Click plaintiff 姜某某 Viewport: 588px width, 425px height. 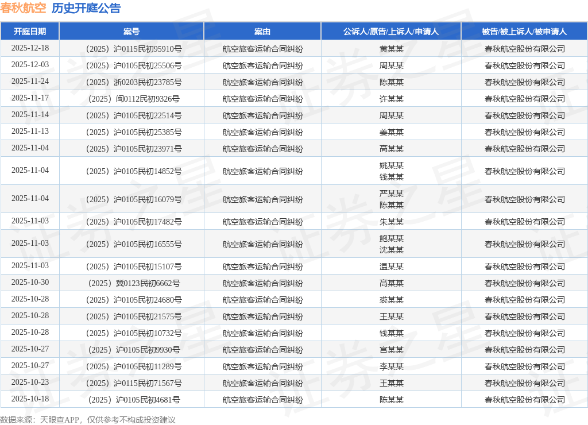click(x=391, y=132)
